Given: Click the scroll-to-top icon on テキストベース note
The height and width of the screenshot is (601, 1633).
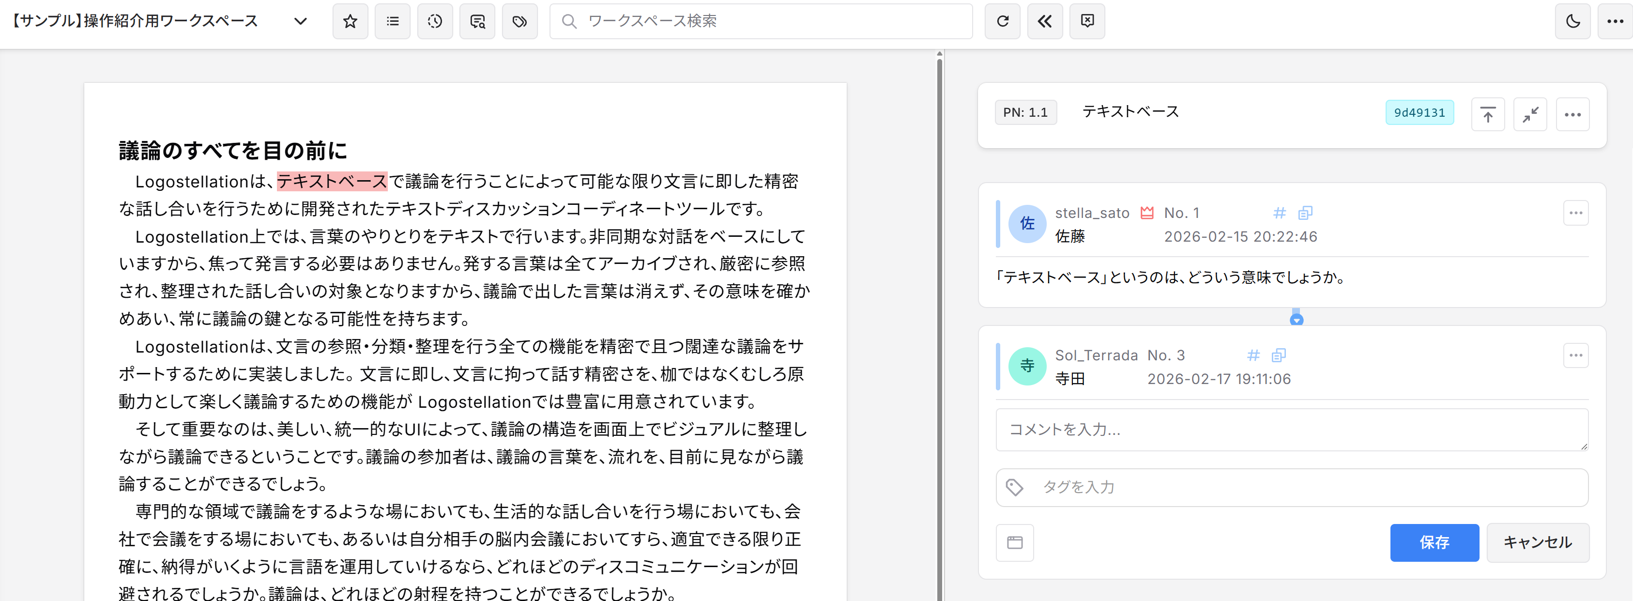Looking at the screenshot, I should [x=1488, y=114].
